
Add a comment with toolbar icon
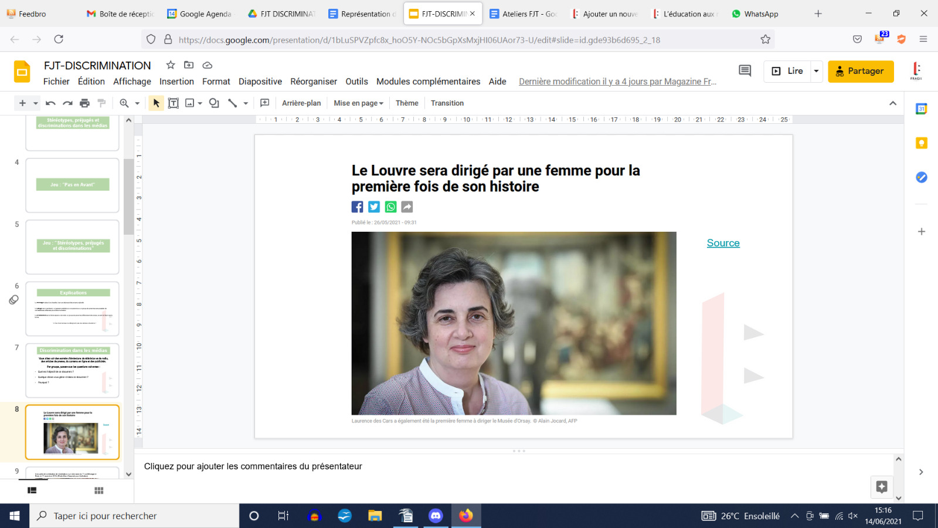point(265,103)
